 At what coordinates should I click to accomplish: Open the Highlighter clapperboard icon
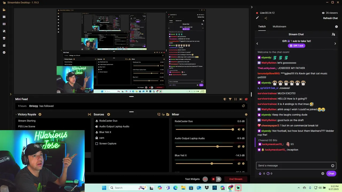click(x=4, y=45)
